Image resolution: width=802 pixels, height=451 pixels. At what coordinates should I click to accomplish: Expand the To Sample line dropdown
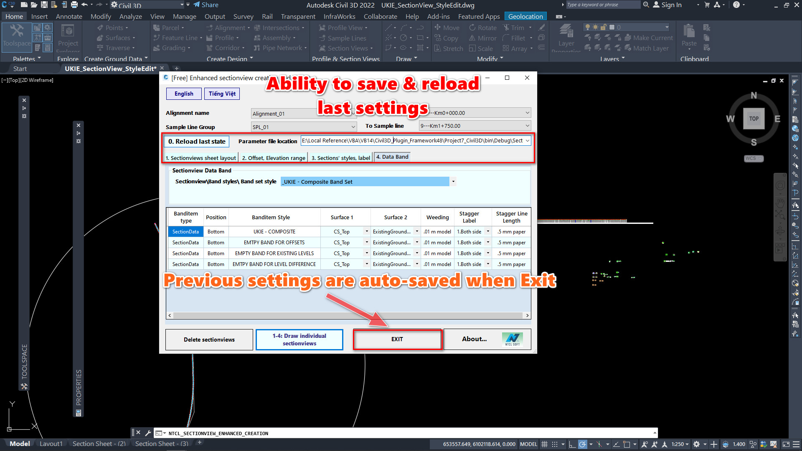(527, 126)
